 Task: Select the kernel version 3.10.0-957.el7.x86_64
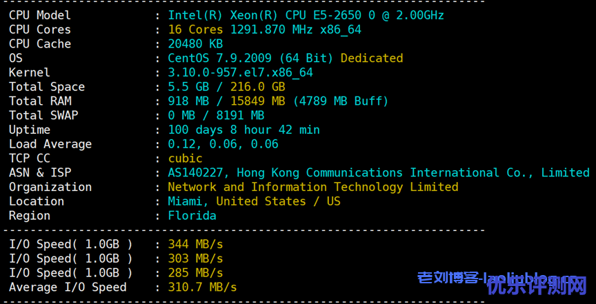[240, 72]
